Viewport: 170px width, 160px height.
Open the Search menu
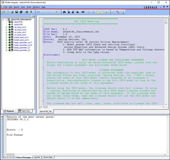(x=16, y=7)
